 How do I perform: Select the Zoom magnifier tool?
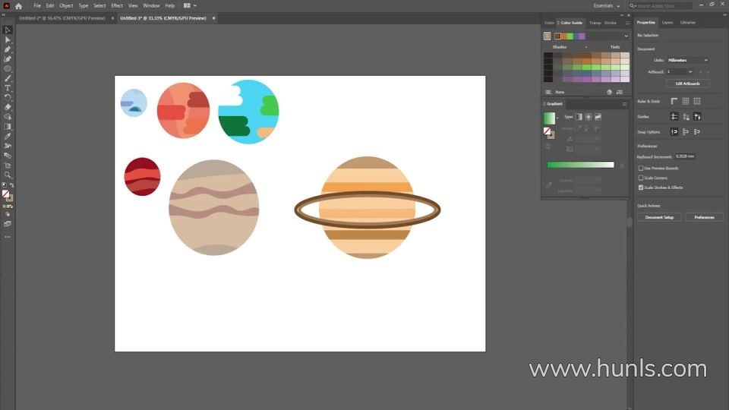click(x=8, y=175)
